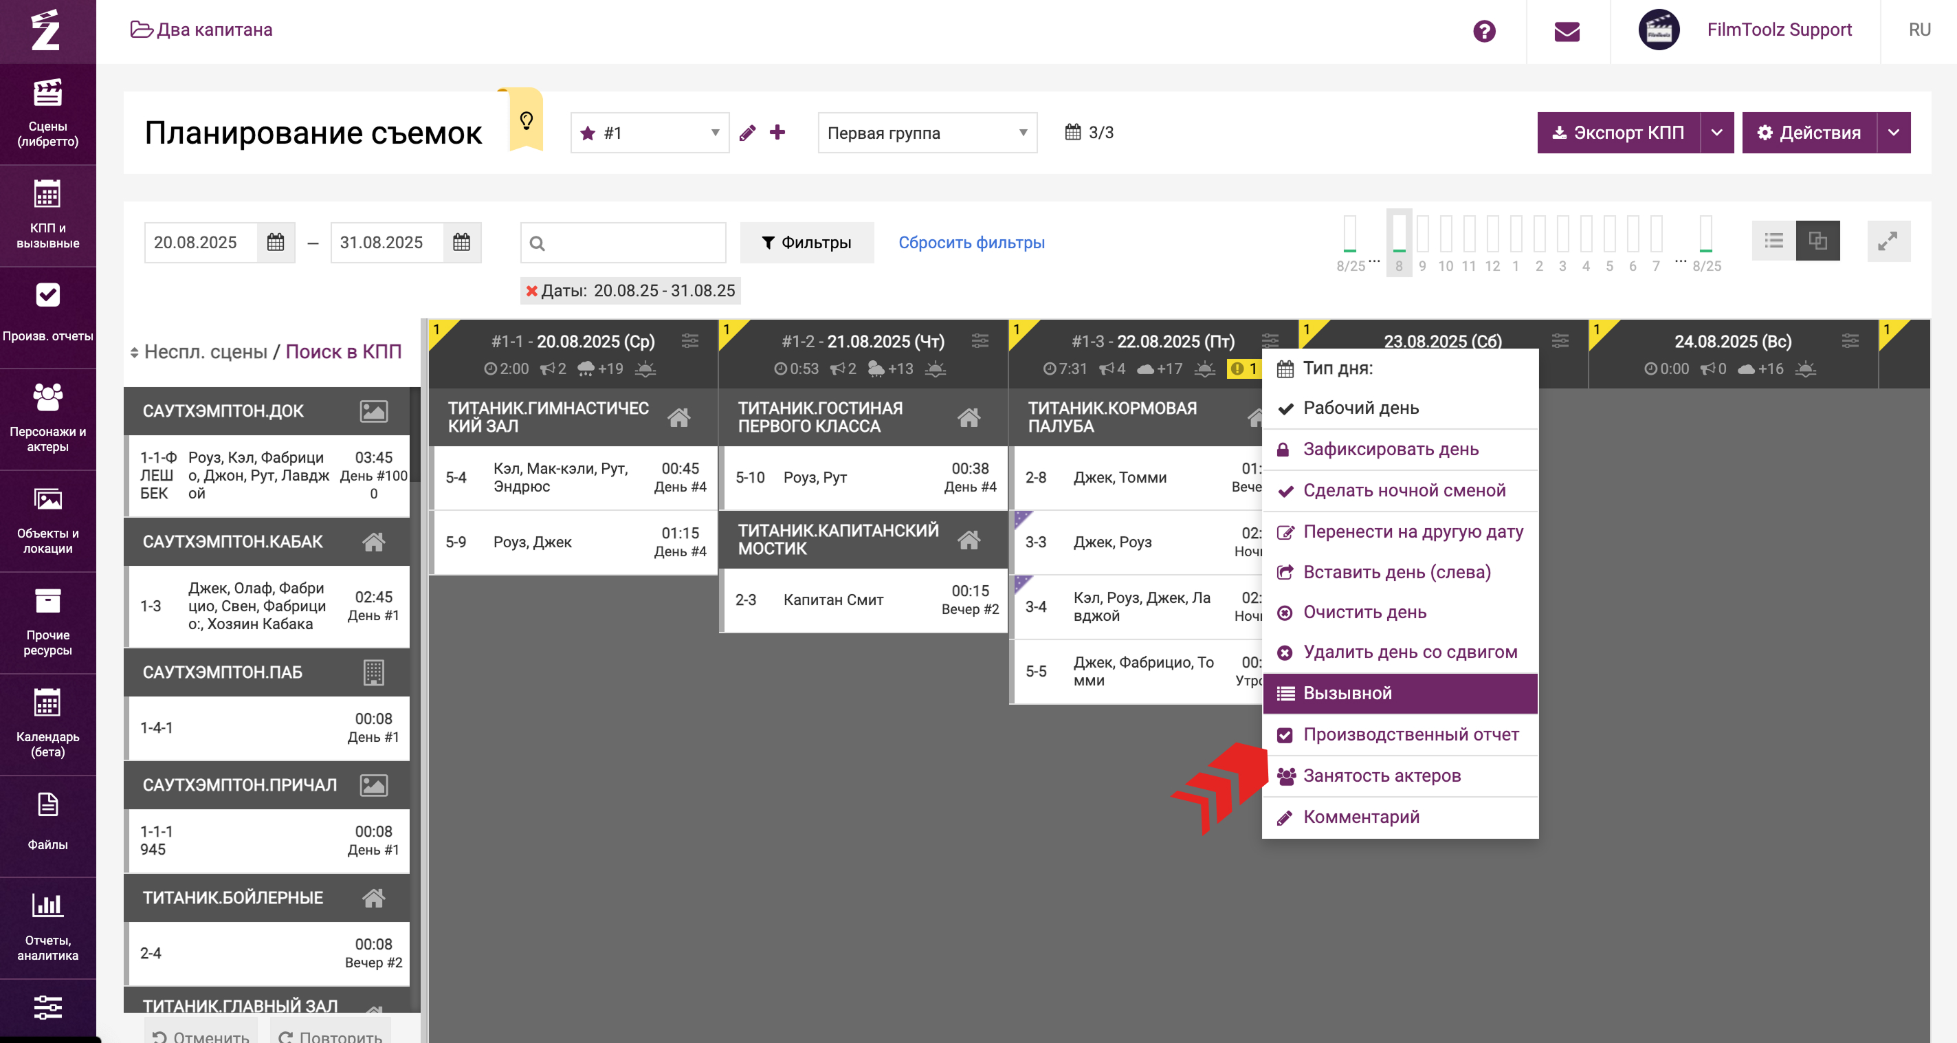This screenshot has height=1043, width=1957.
Task: Open the help question mark icon
Action: tap(1483, 31)
